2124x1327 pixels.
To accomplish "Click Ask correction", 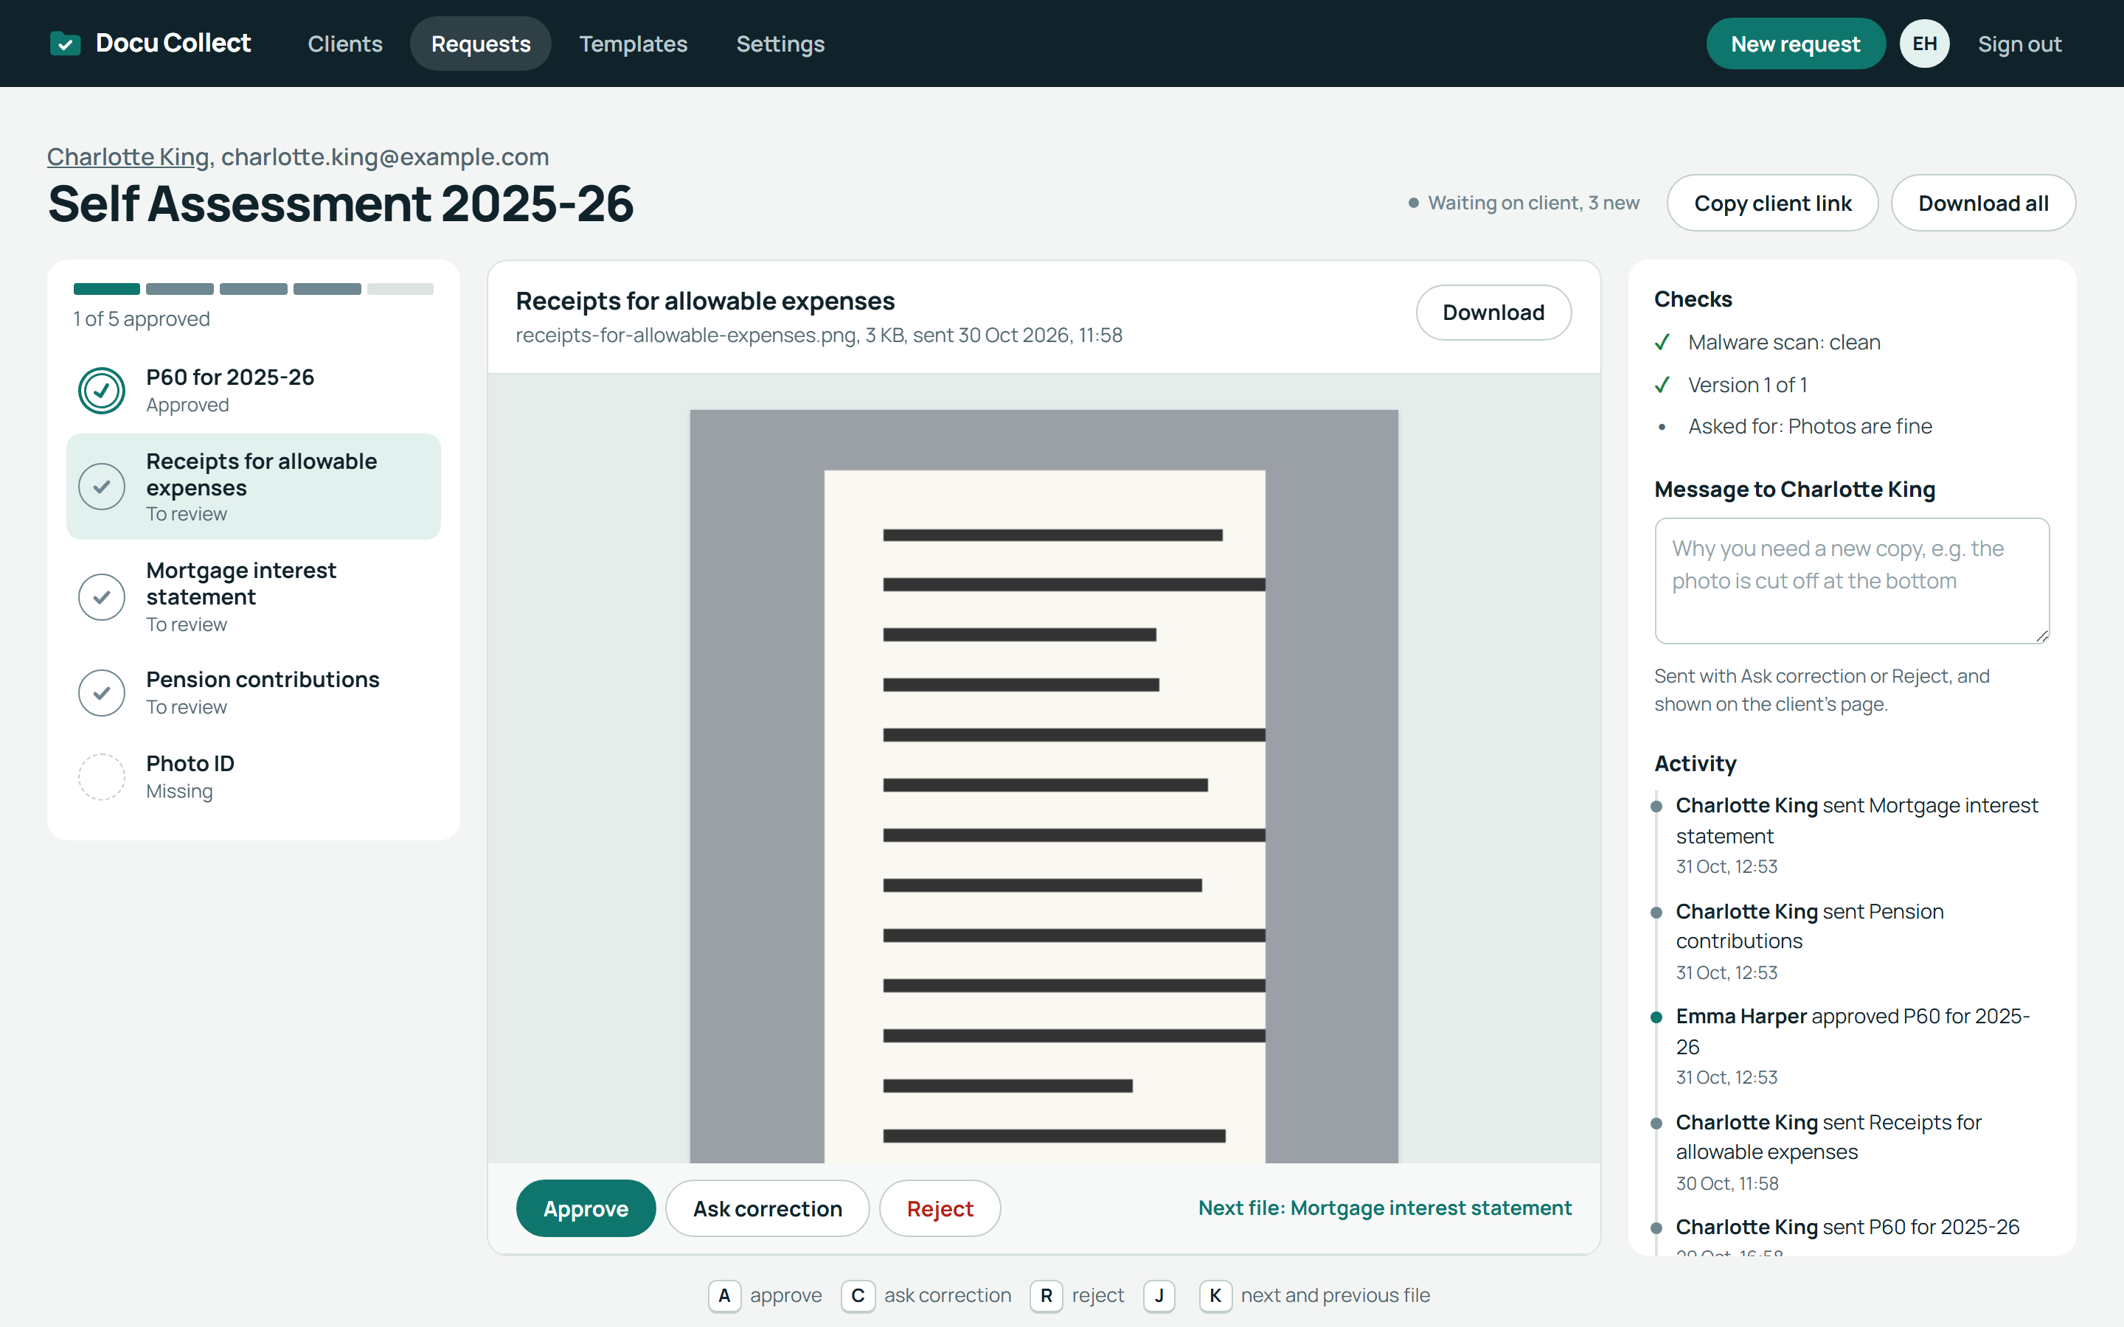I will (x=767, y=1208).
